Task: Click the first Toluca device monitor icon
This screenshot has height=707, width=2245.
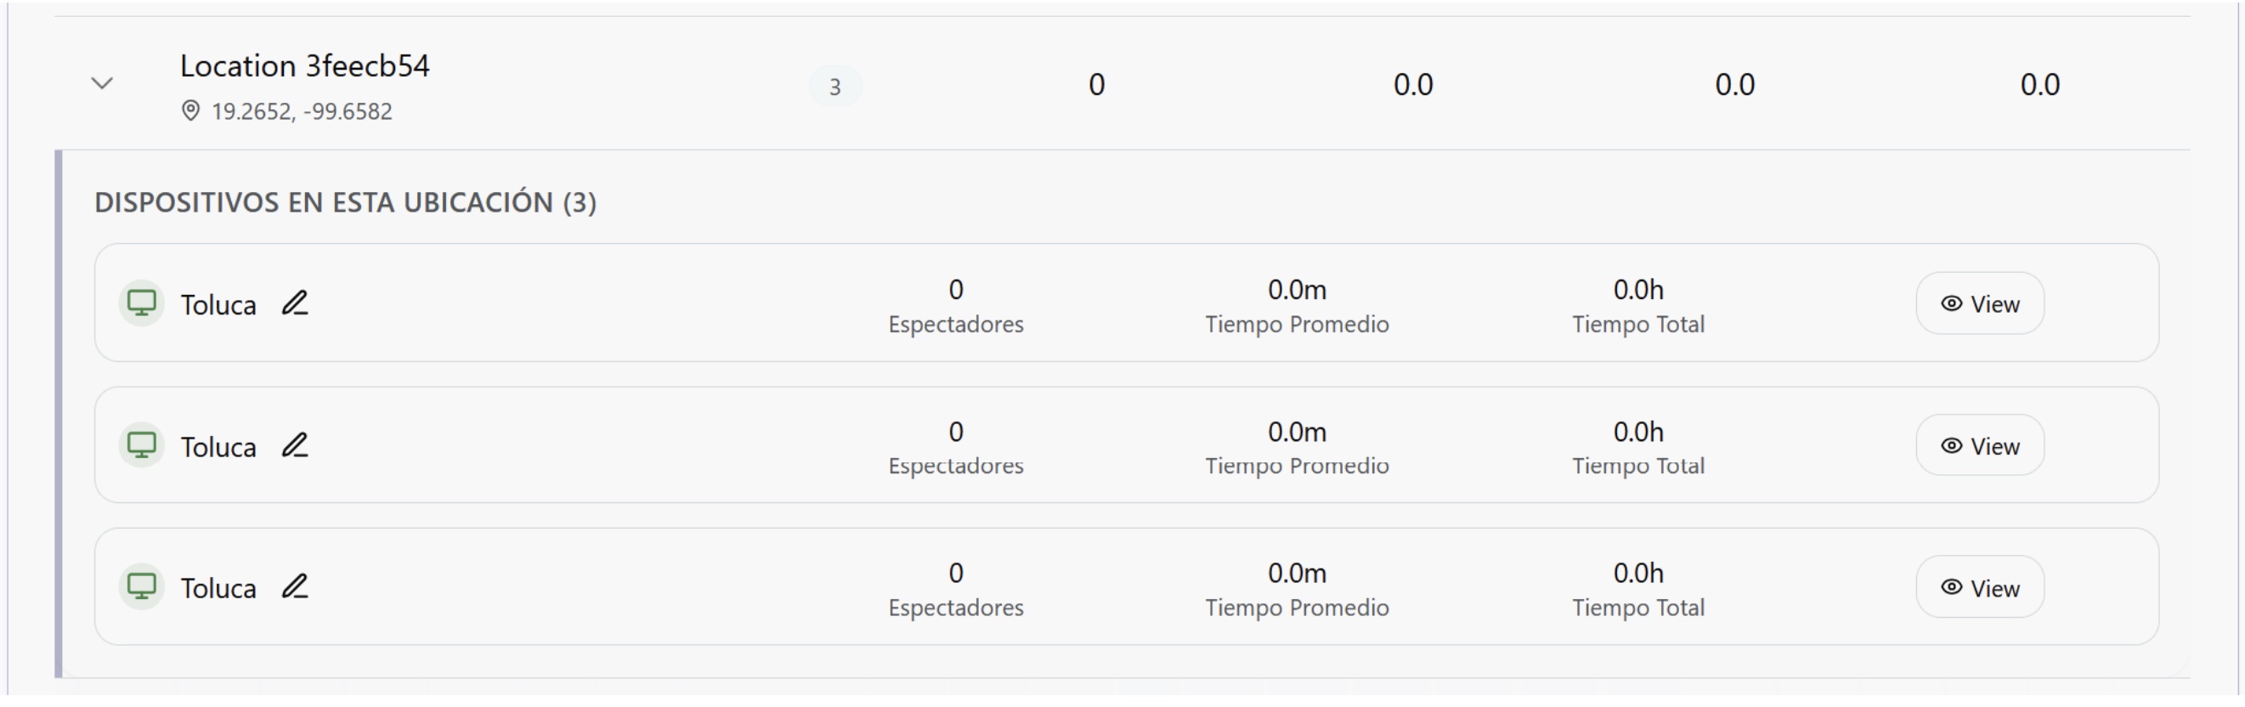Action: point(141,303)
